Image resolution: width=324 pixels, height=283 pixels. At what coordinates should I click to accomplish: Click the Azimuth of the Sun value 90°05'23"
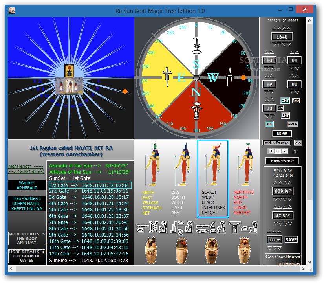pos(117,166)
